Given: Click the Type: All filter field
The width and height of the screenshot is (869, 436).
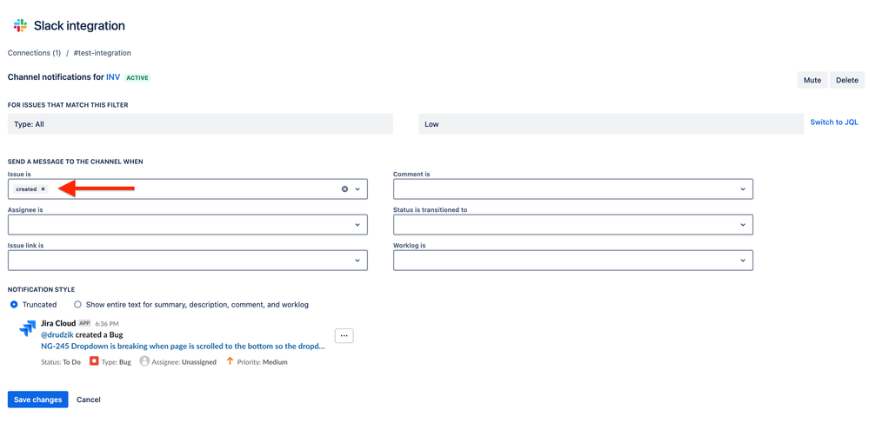Looking at the screenshot, I should pyautogui.click(x=200, y=124).
